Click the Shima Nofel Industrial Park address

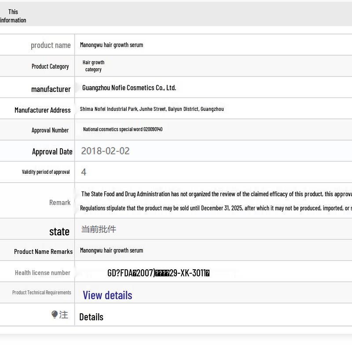pos(152,109)
